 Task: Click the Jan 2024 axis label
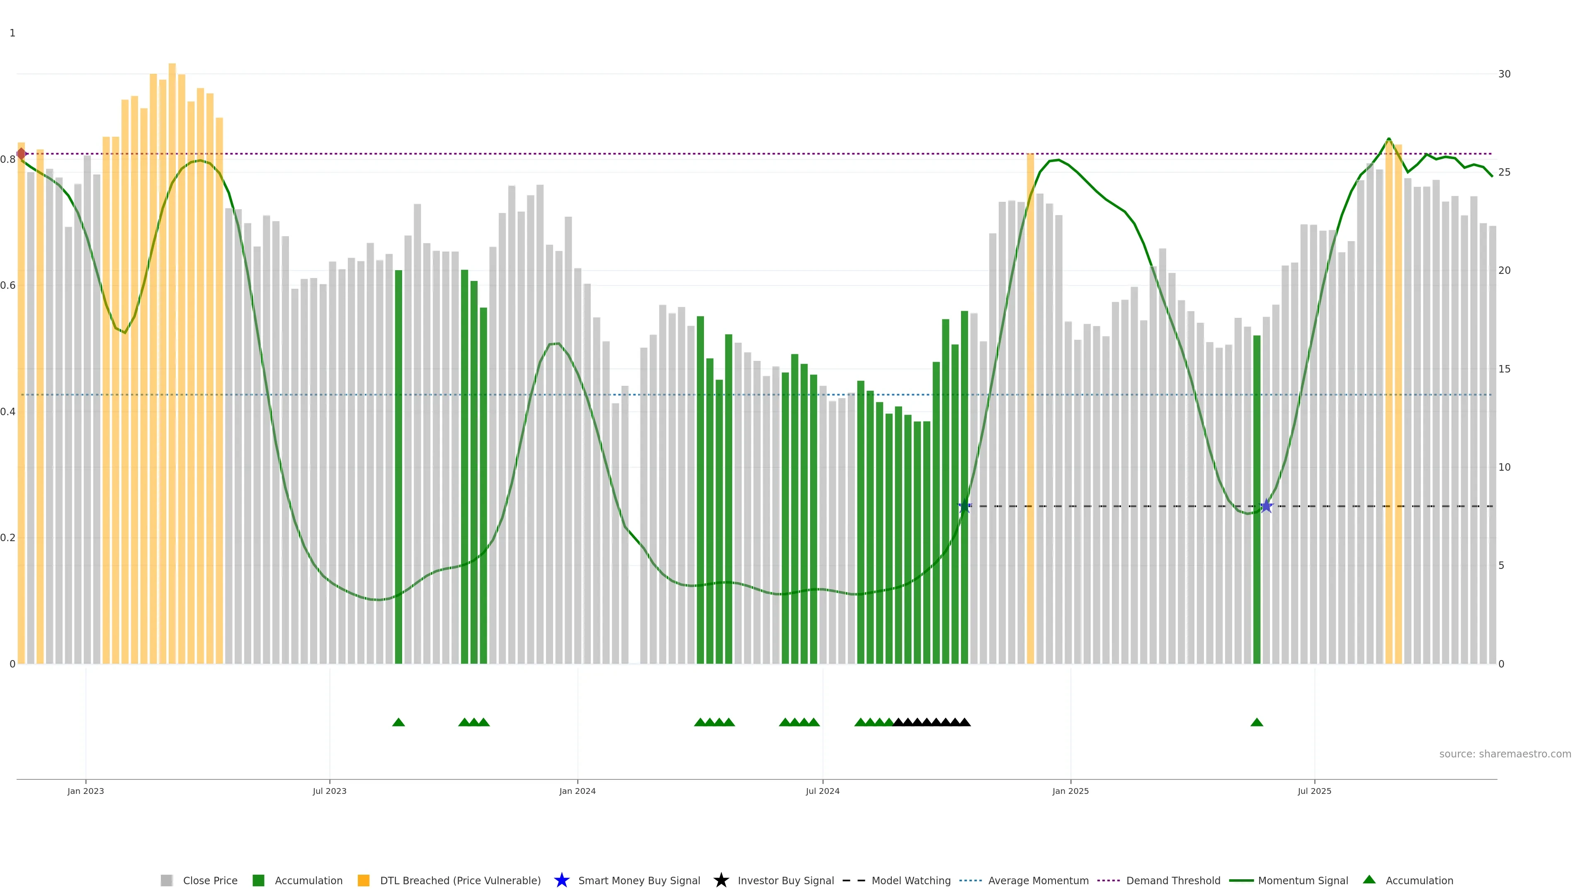577,791
